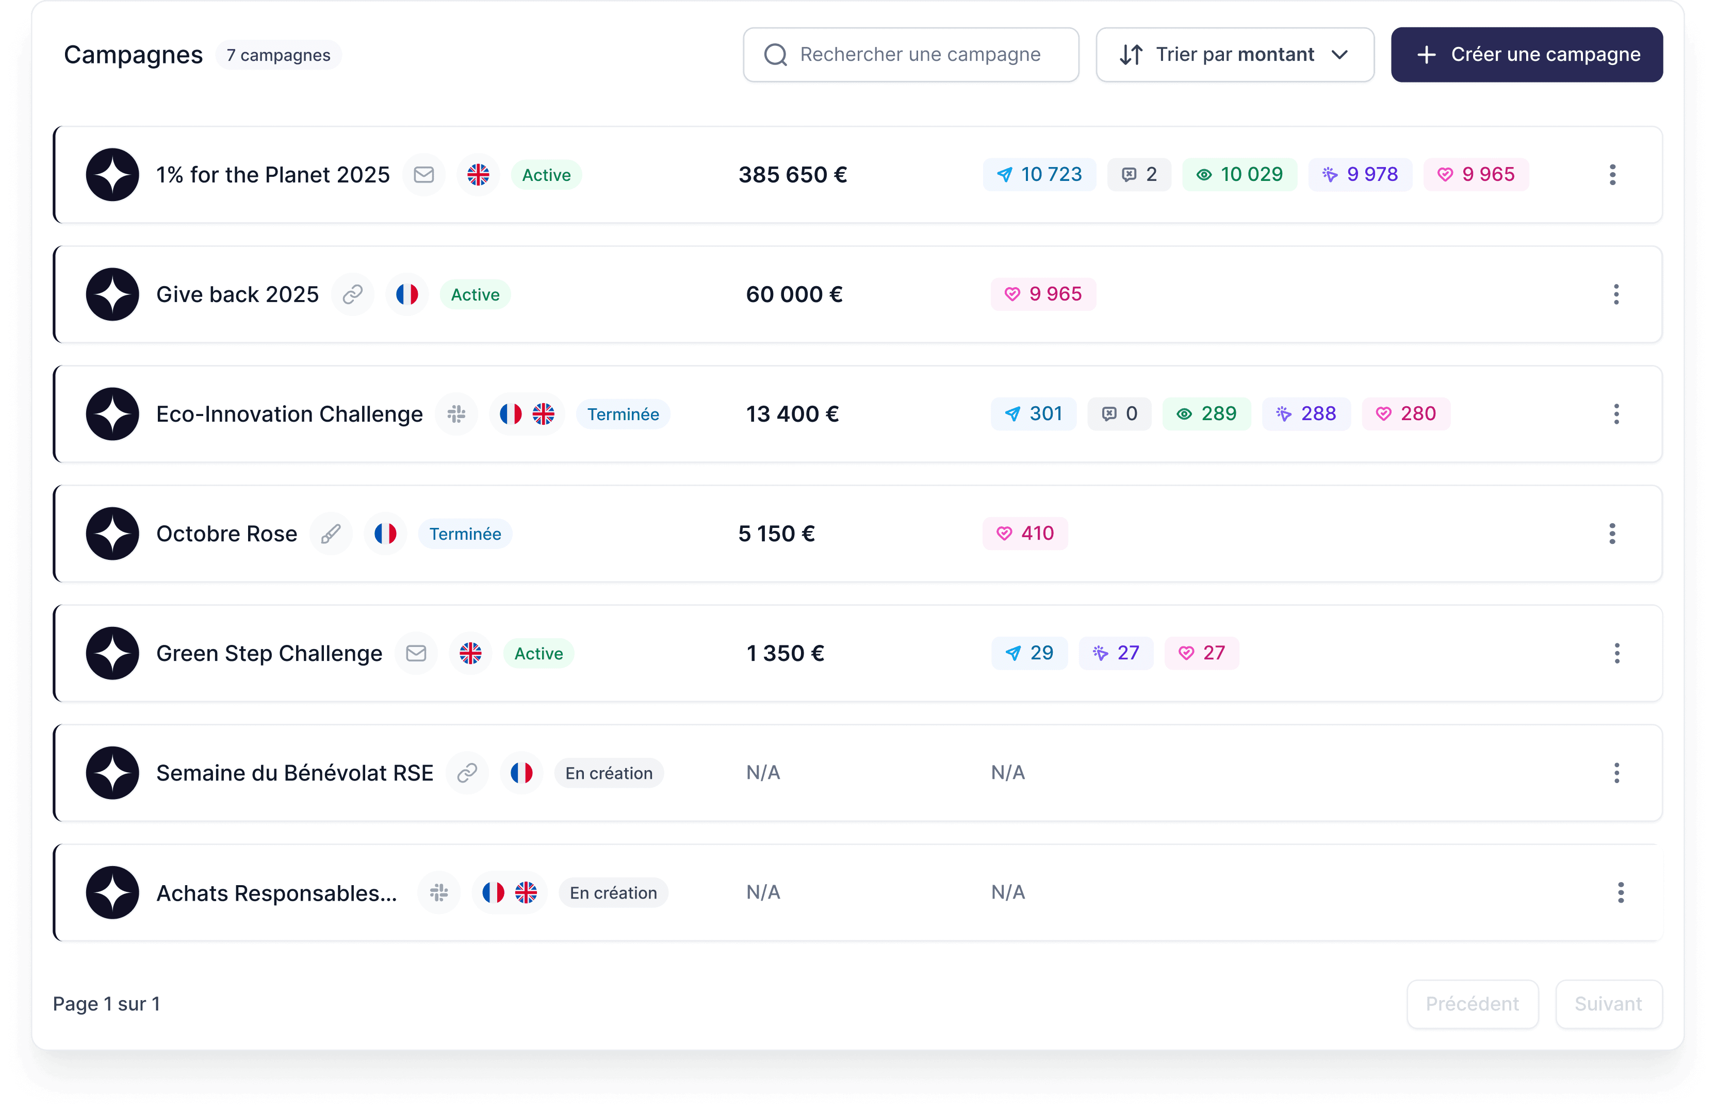Open the Green Step Challenge campaign name
Viewport: 1716px width, 1113px height.
tap(269, 653)
